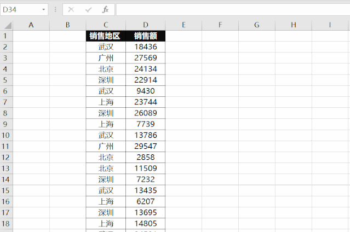Click cell with value 13786
350x232 pixels.
pyautogui.click(x=146, y=135)
